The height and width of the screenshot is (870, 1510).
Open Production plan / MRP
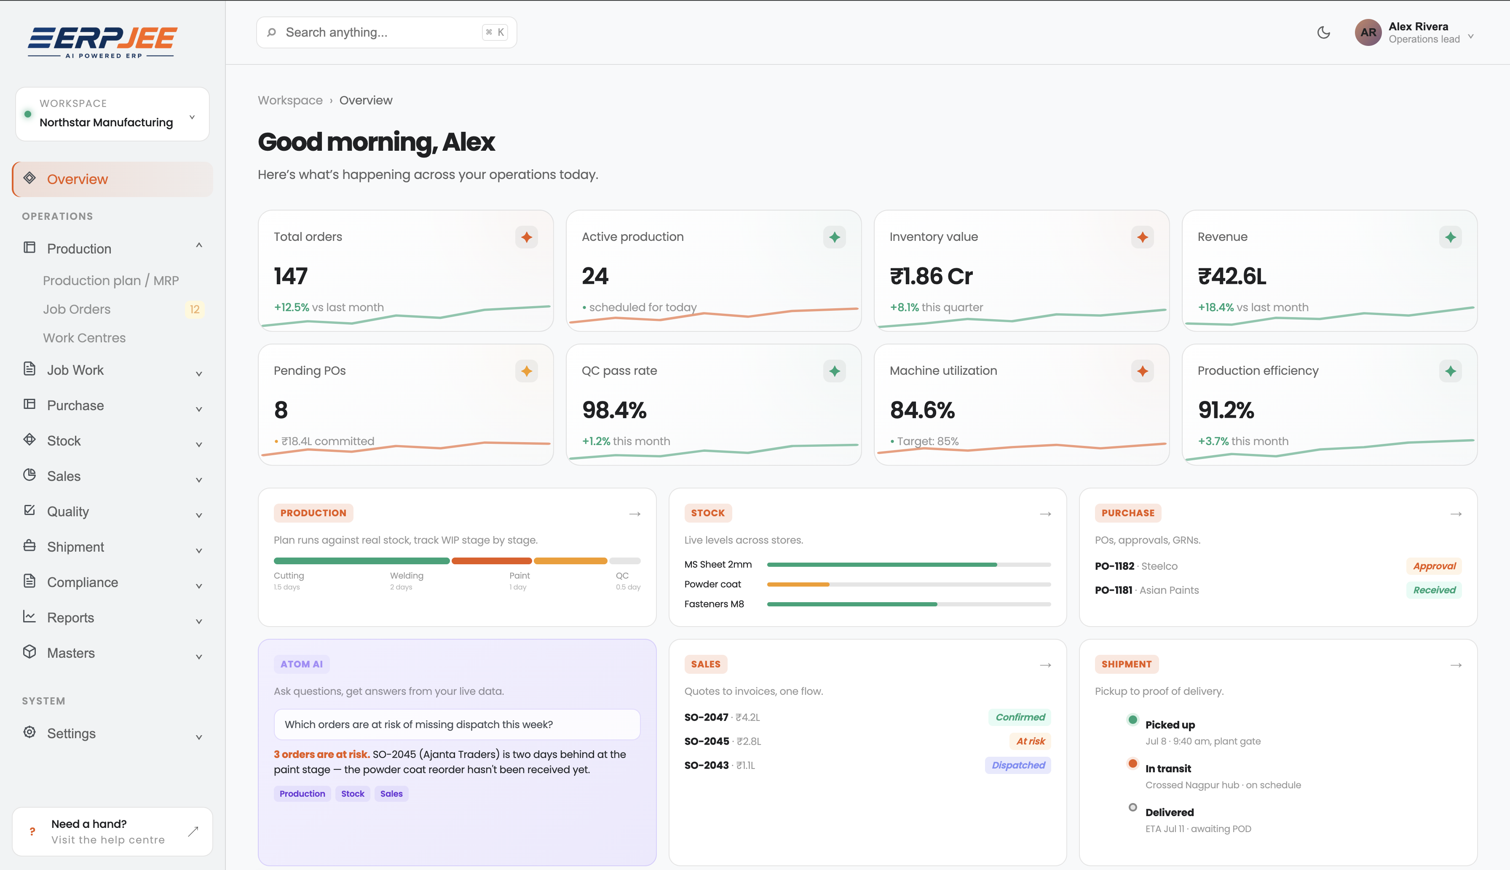click(x=110, y=280)
